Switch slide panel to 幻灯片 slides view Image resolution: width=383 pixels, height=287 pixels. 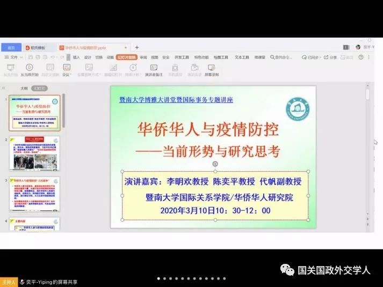click(40, 89)
